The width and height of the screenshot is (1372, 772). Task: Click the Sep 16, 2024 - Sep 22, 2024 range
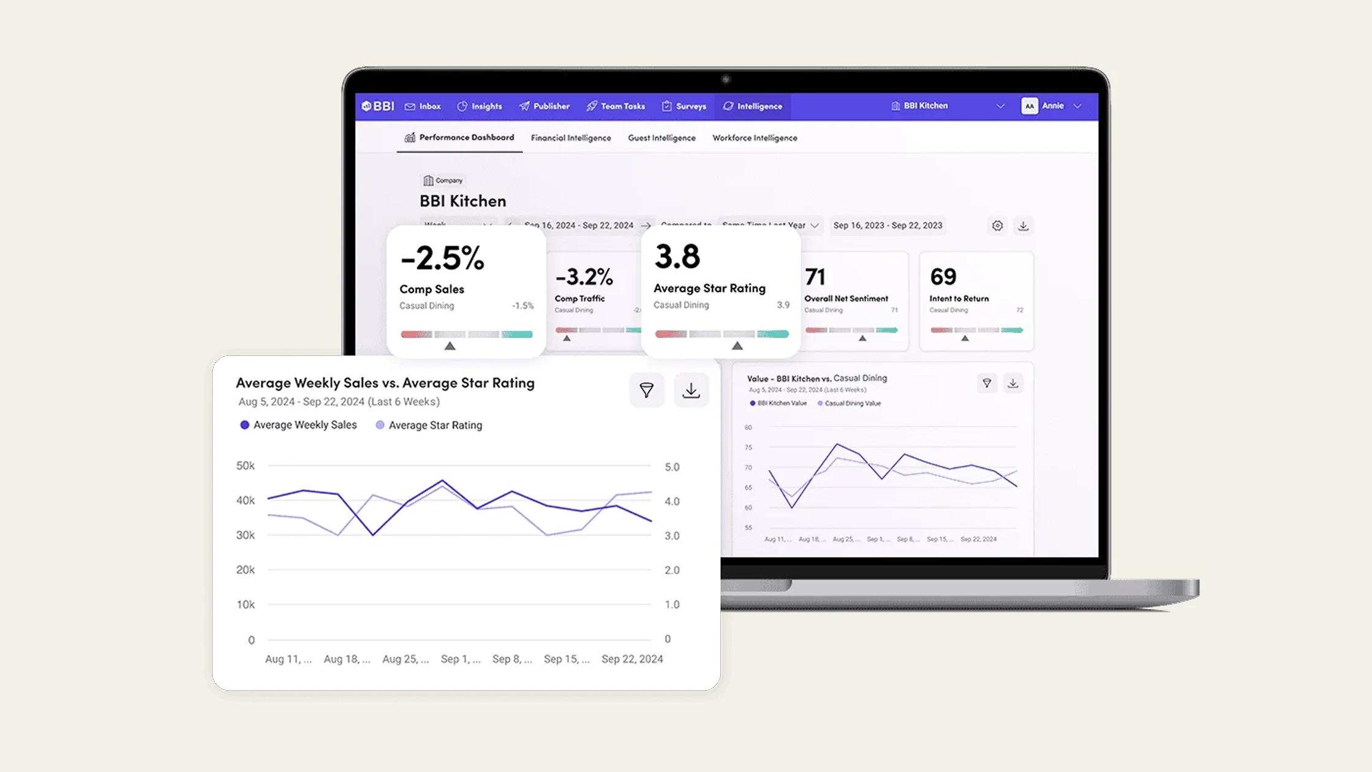tap(579, 225)
